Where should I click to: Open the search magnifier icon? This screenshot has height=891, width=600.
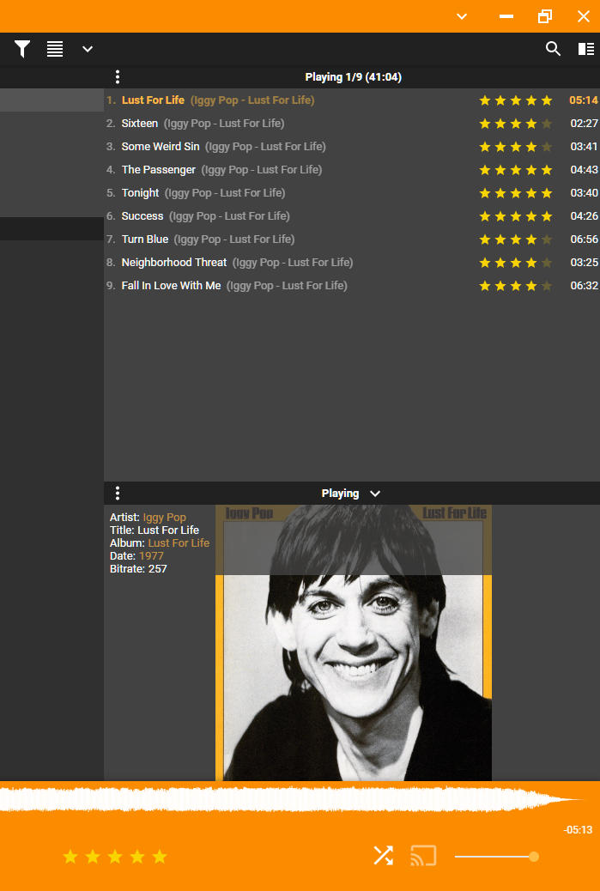[553, 49]
